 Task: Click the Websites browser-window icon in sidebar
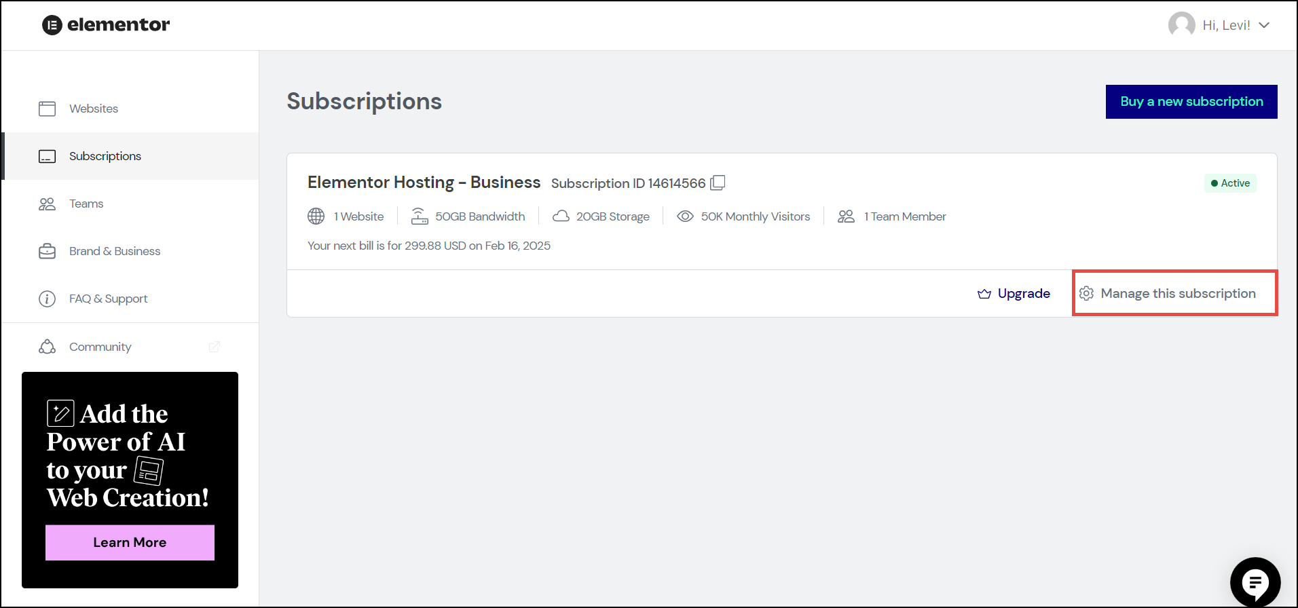(47, 109)
